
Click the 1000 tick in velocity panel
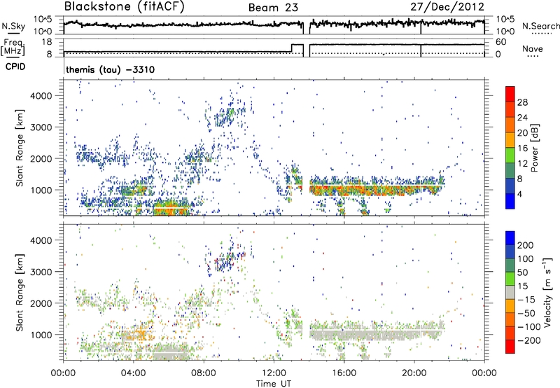pos(41,335)
